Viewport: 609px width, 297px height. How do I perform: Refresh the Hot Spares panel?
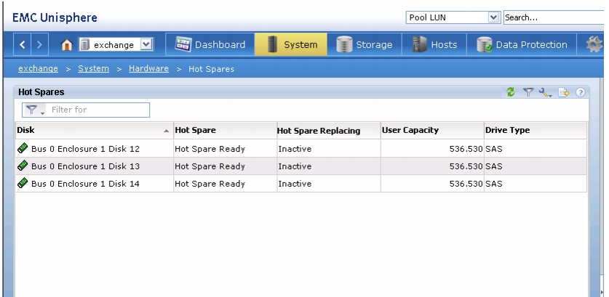point(510,92)
